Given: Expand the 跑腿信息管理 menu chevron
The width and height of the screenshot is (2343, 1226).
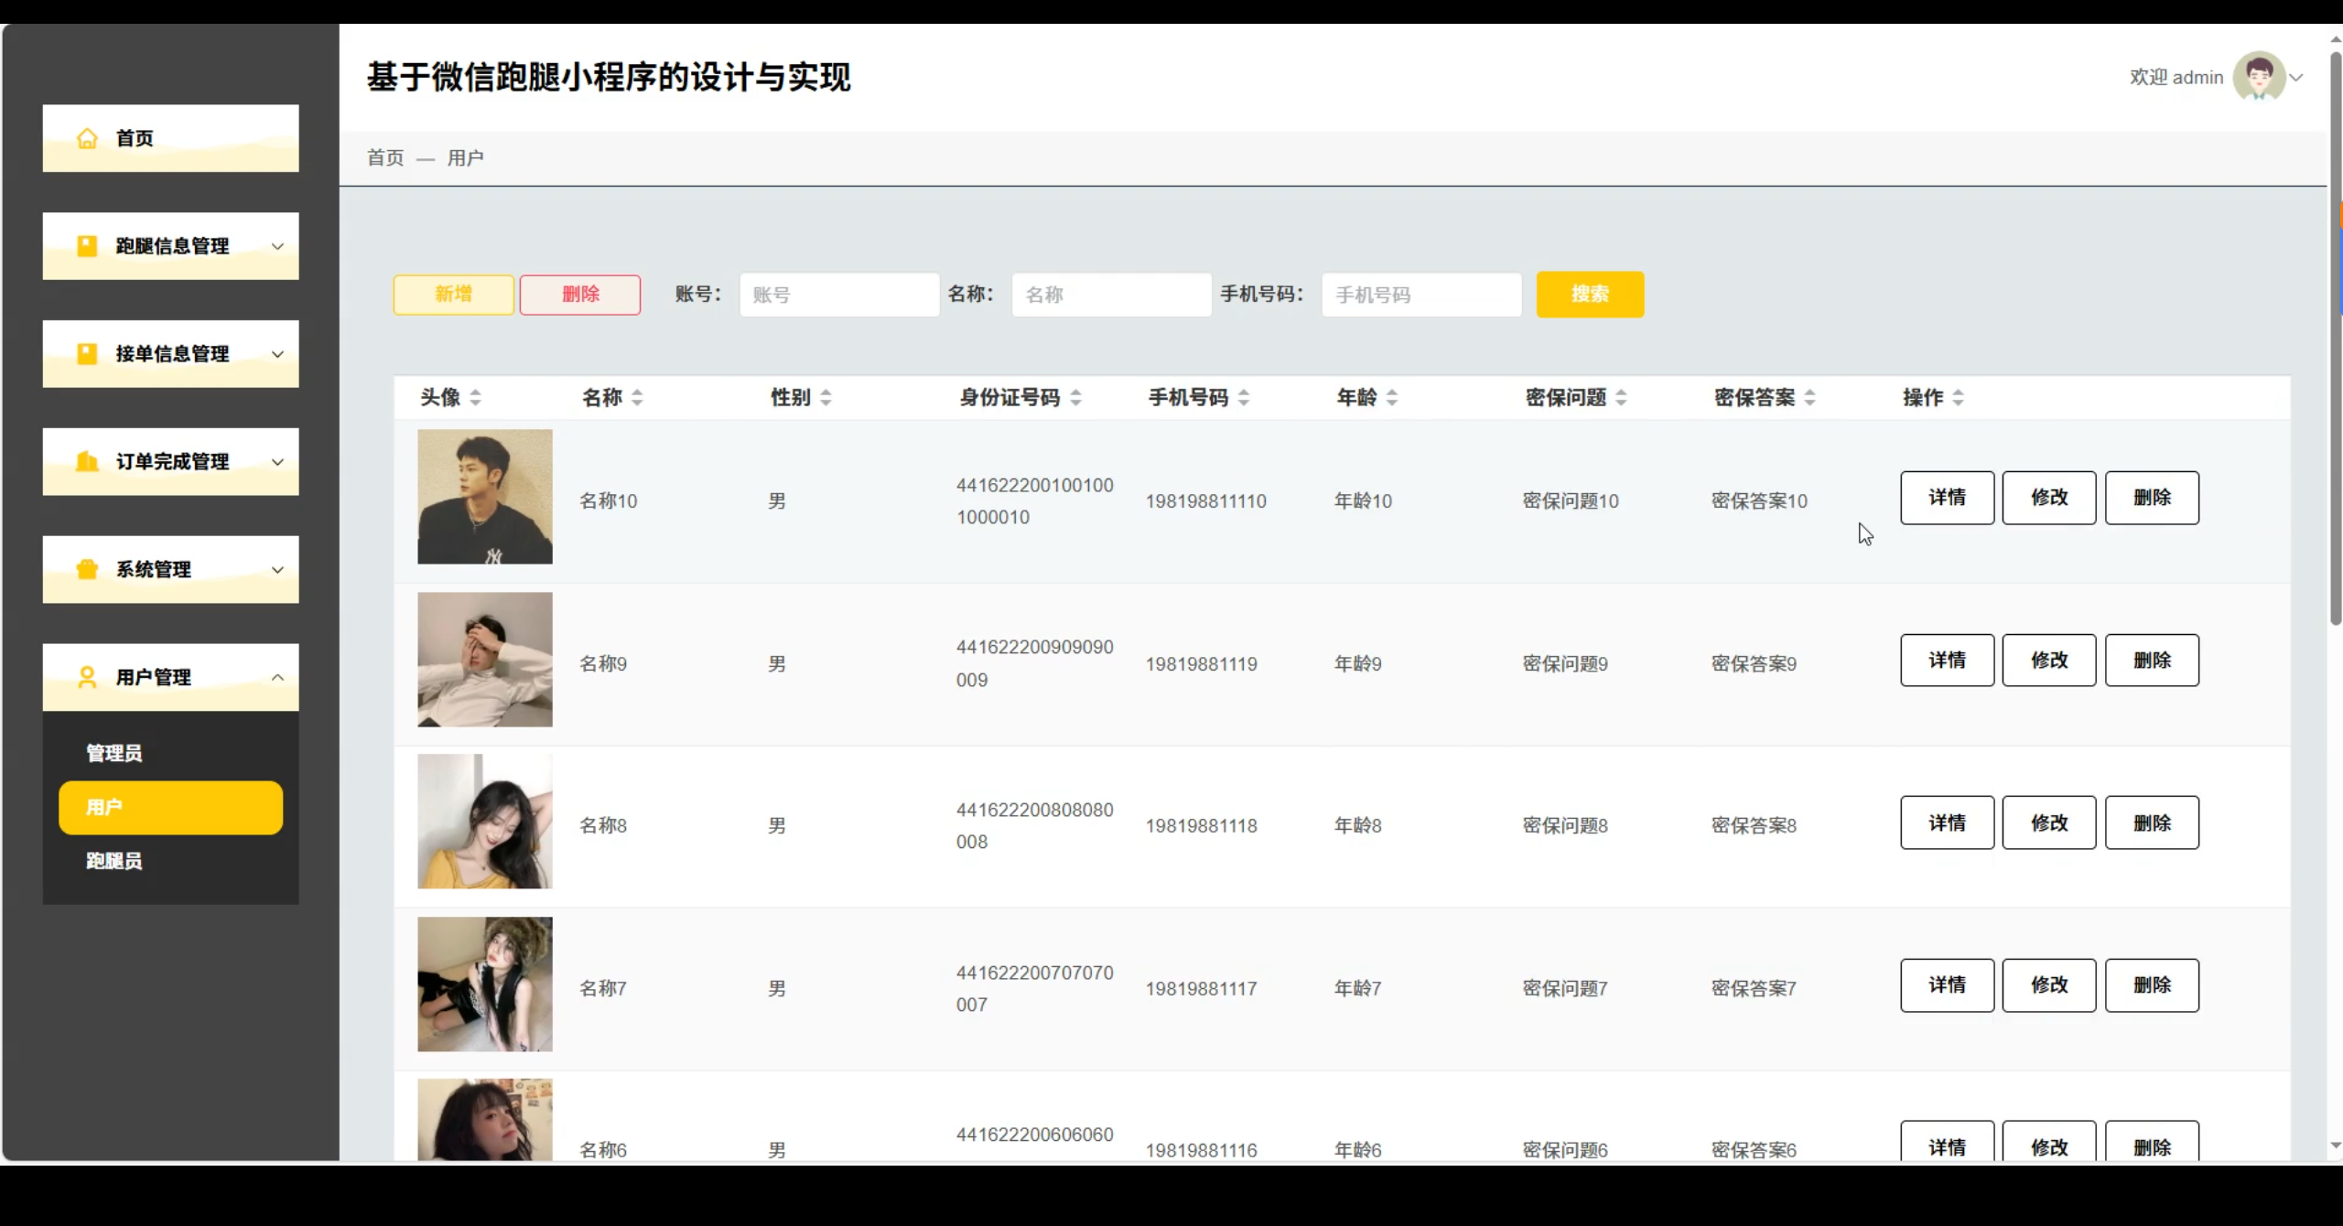Looking at the screenshot, I should [x=277, y=246].
